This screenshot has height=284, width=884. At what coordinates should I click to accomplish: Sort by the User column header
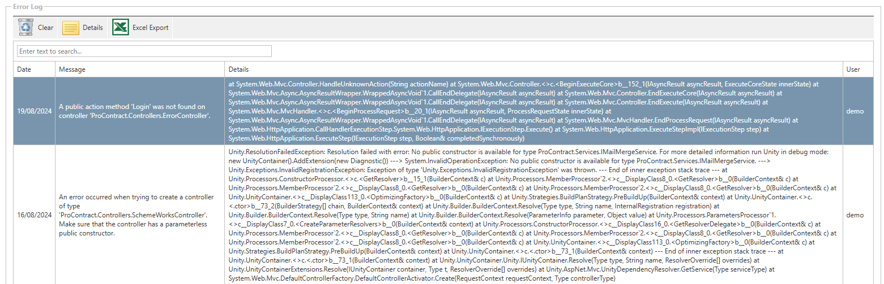click(x=853, y=69)
